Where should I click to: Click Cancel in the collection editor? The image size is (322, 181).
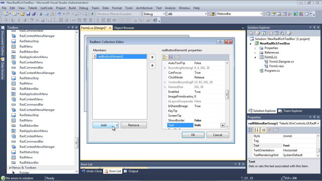pyautogui.click(x=218, y=135)
